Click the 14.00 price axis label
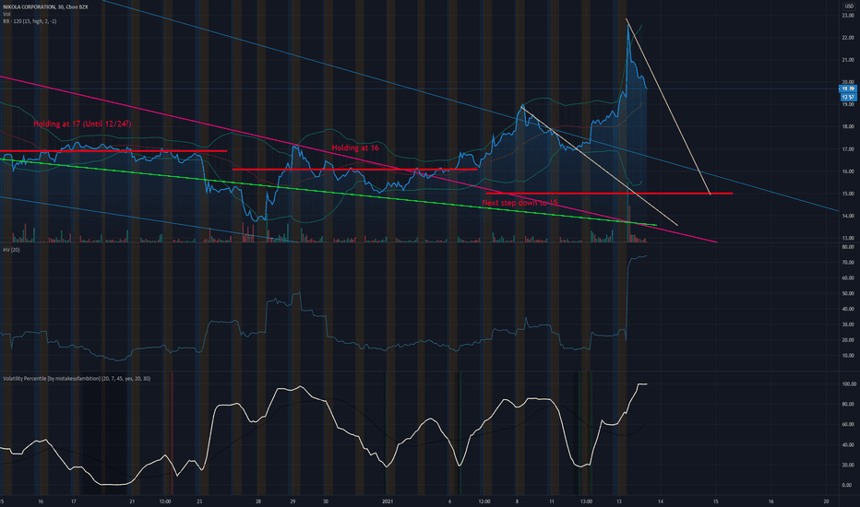The image size is (860, 507). tap(847, 216)
